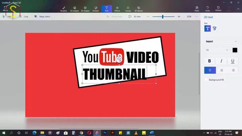Open the 3D library tab
The width and height of the screenshot is (242, 136).
point(138,9)
